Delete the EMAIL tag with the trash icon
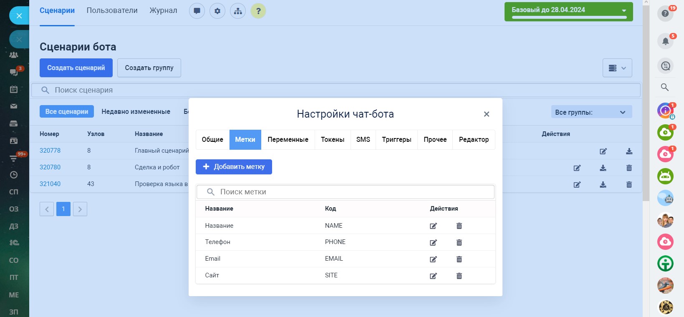This screenshot has width=684, height=317. (x=459, y=259)
